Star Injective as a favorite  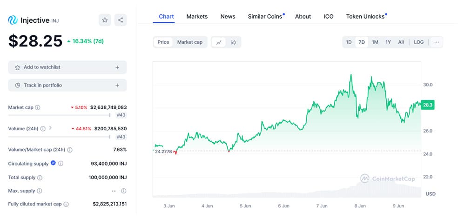click(x=105, y=20)
